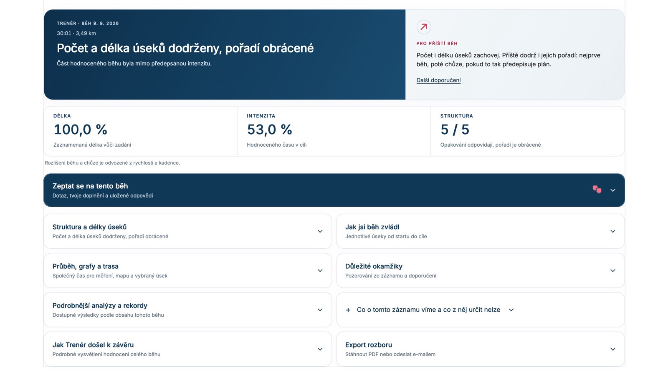
Task: Expand Struktura a délky úseků chevron
Action: click(320, 231)
